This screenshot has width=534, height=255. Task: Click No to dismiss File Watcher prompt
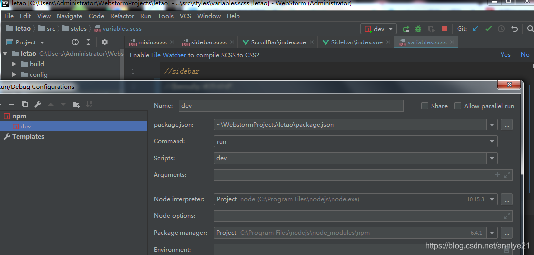pos(525,55)
